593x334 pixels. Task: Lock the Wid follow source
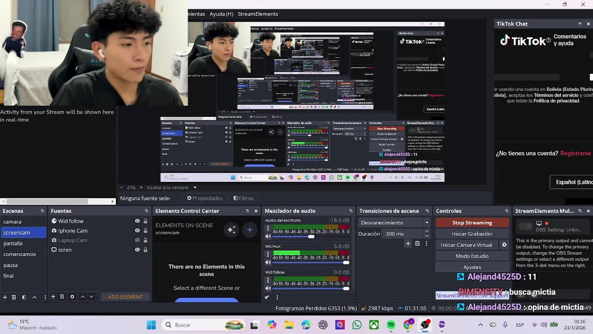(x=145, y=221)
